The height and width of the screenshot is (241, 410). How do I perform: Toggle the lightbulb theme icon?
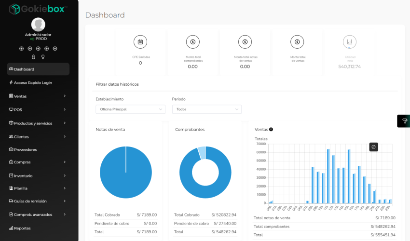click(43, 57)
